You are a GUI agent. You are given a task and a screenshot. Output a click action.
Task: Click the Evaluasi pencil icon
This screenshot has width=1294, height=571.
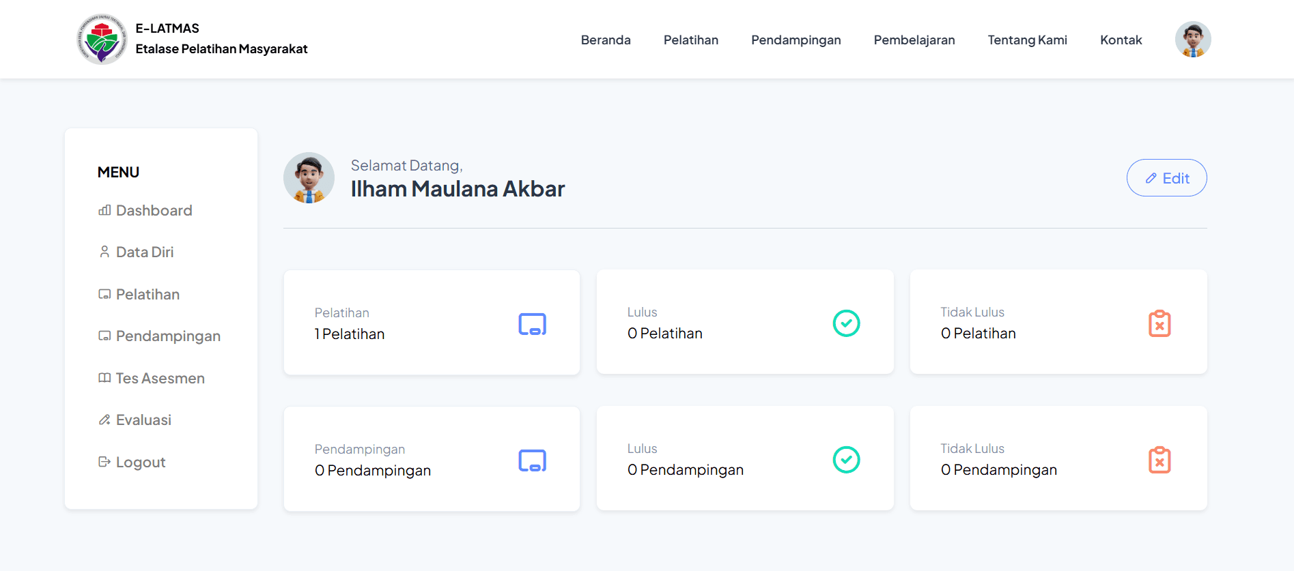click(x=104, y=420)
